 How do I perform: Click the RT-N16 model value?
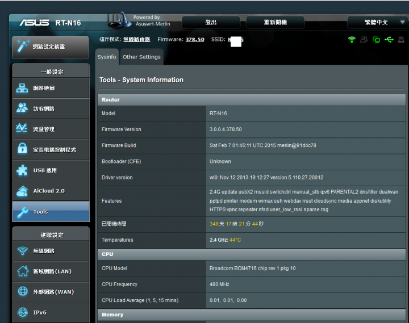pos(218,114)
